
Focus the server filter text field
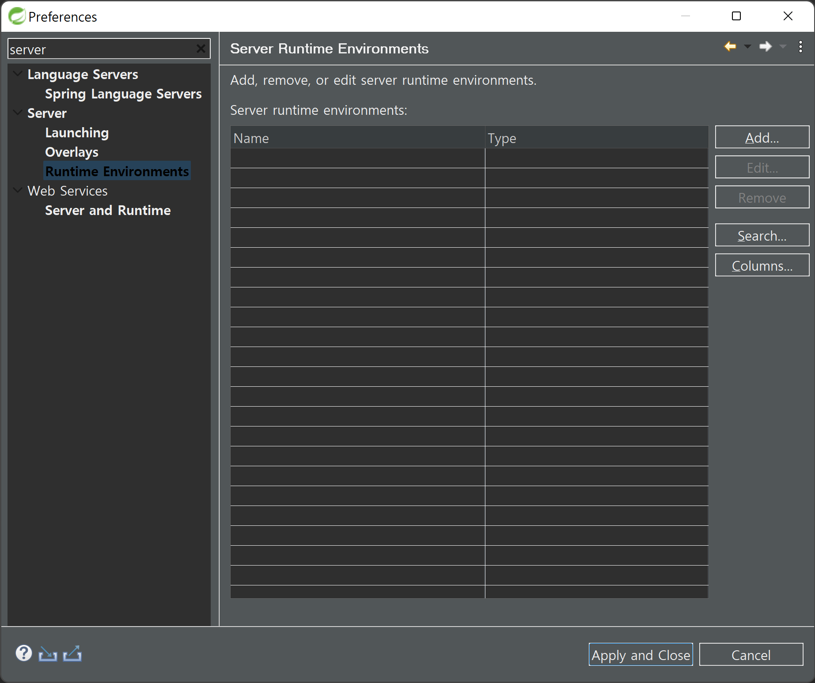[x=102, y=49]
